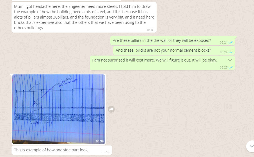
Task: Click the 'I am not surprised' message bubble
Action: tap(162, 63)
